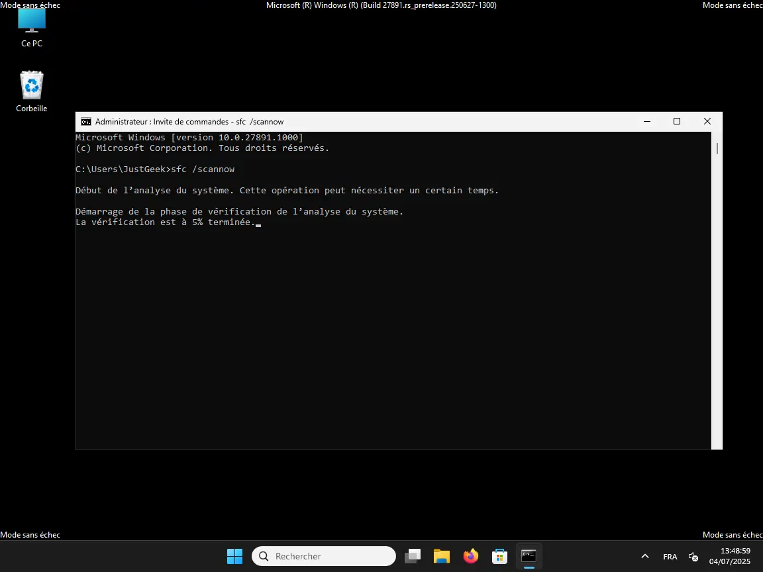Click the window title 'Administrateur : Invite de commandes'

tap(189, 122)
